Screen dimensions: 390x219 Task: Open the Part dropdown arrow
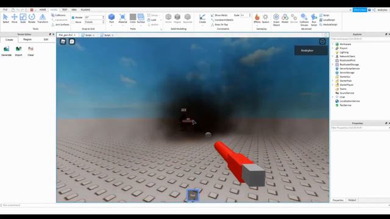coord(112,25)
